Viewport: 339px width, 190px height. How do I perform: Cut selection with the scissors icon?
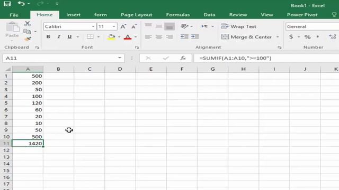pyautogui.click(x=28, y=23)
